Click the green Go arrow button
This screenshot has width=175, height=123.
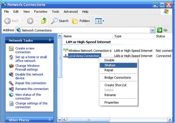click(x=160, y=30)
